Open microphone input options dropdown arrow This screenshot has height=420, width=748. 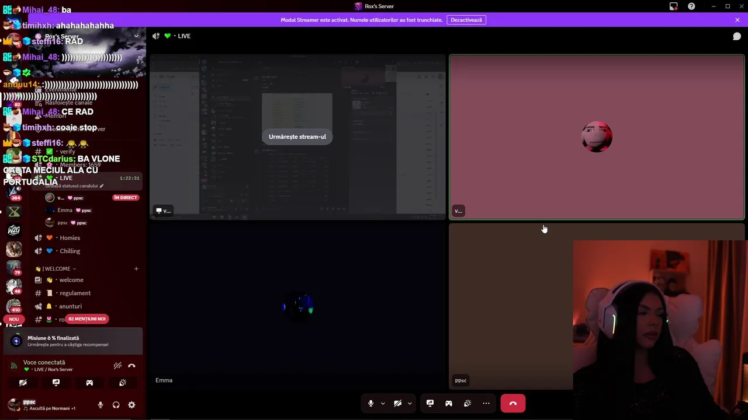383,403
